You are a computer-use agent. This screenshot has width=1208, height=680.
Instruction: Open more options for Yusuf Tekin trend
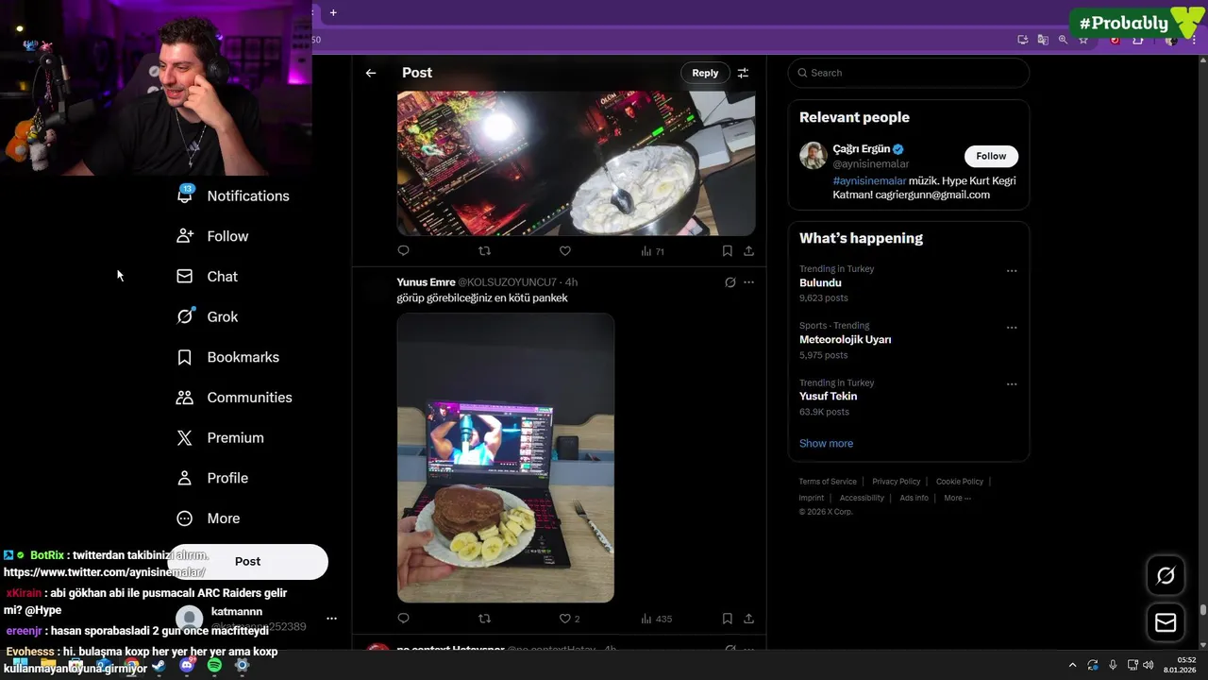click(x=1012, y=384)
